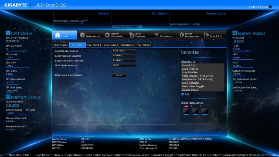This screenshot has height=157, width=279.
Task: Click the Memory Channel A timings
Action: click(x=10, y=121)
